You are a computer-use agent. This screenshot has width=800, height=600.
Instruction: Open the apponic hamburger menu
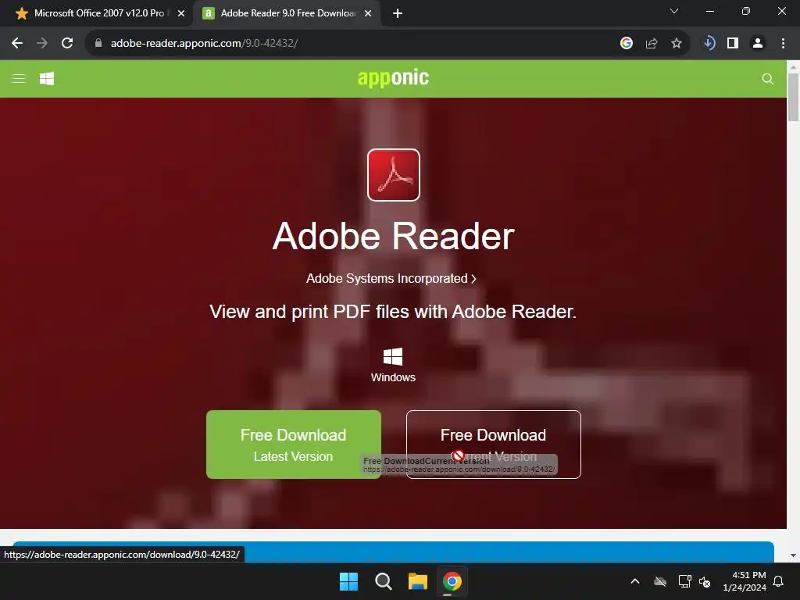[19, 79]
